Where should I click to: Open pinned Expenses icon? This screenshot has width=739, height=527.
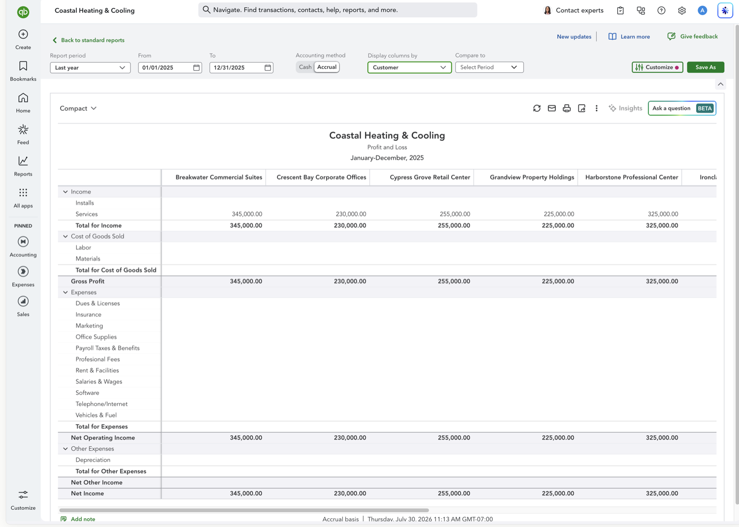(23, 272)
